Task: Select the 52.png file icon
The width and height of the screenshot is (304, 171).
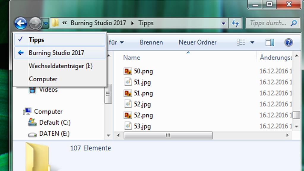Action: pos(128,115)
